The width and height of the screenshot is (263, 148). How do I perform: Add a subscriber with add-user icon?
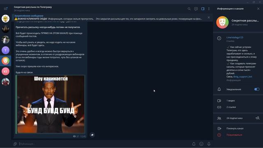pyautogui.click(x=258, y=118)
